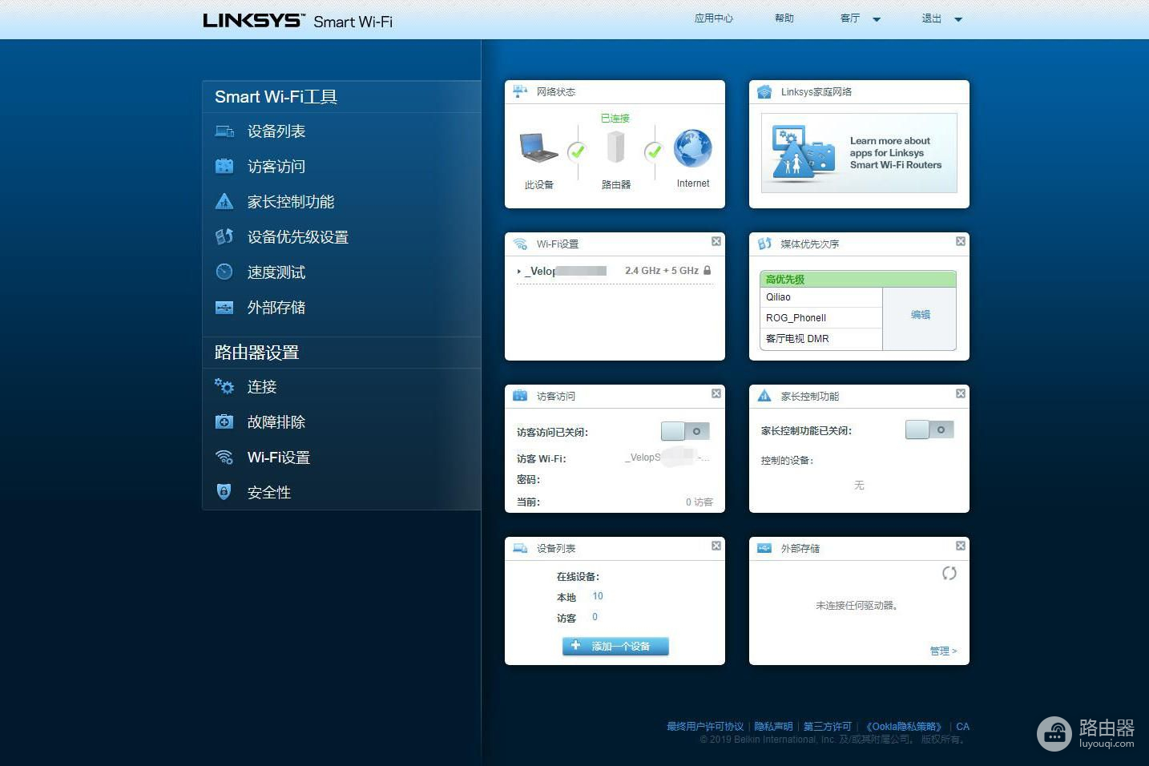Screen dimensions: 1149x766
Task: Open the Connectivity gears icon
Action: pyautogui.click(x=224, y=387)
